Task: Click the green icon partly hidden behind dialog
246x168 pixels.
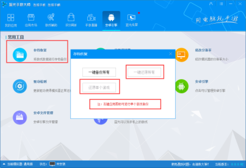Action: [100, 49]
